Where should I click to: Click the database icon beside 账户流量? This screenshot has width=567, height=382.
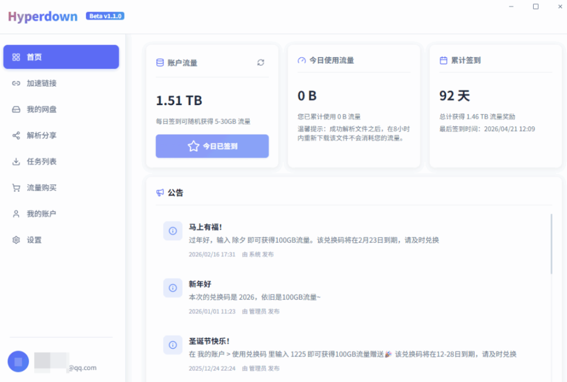tap(160, 63)
